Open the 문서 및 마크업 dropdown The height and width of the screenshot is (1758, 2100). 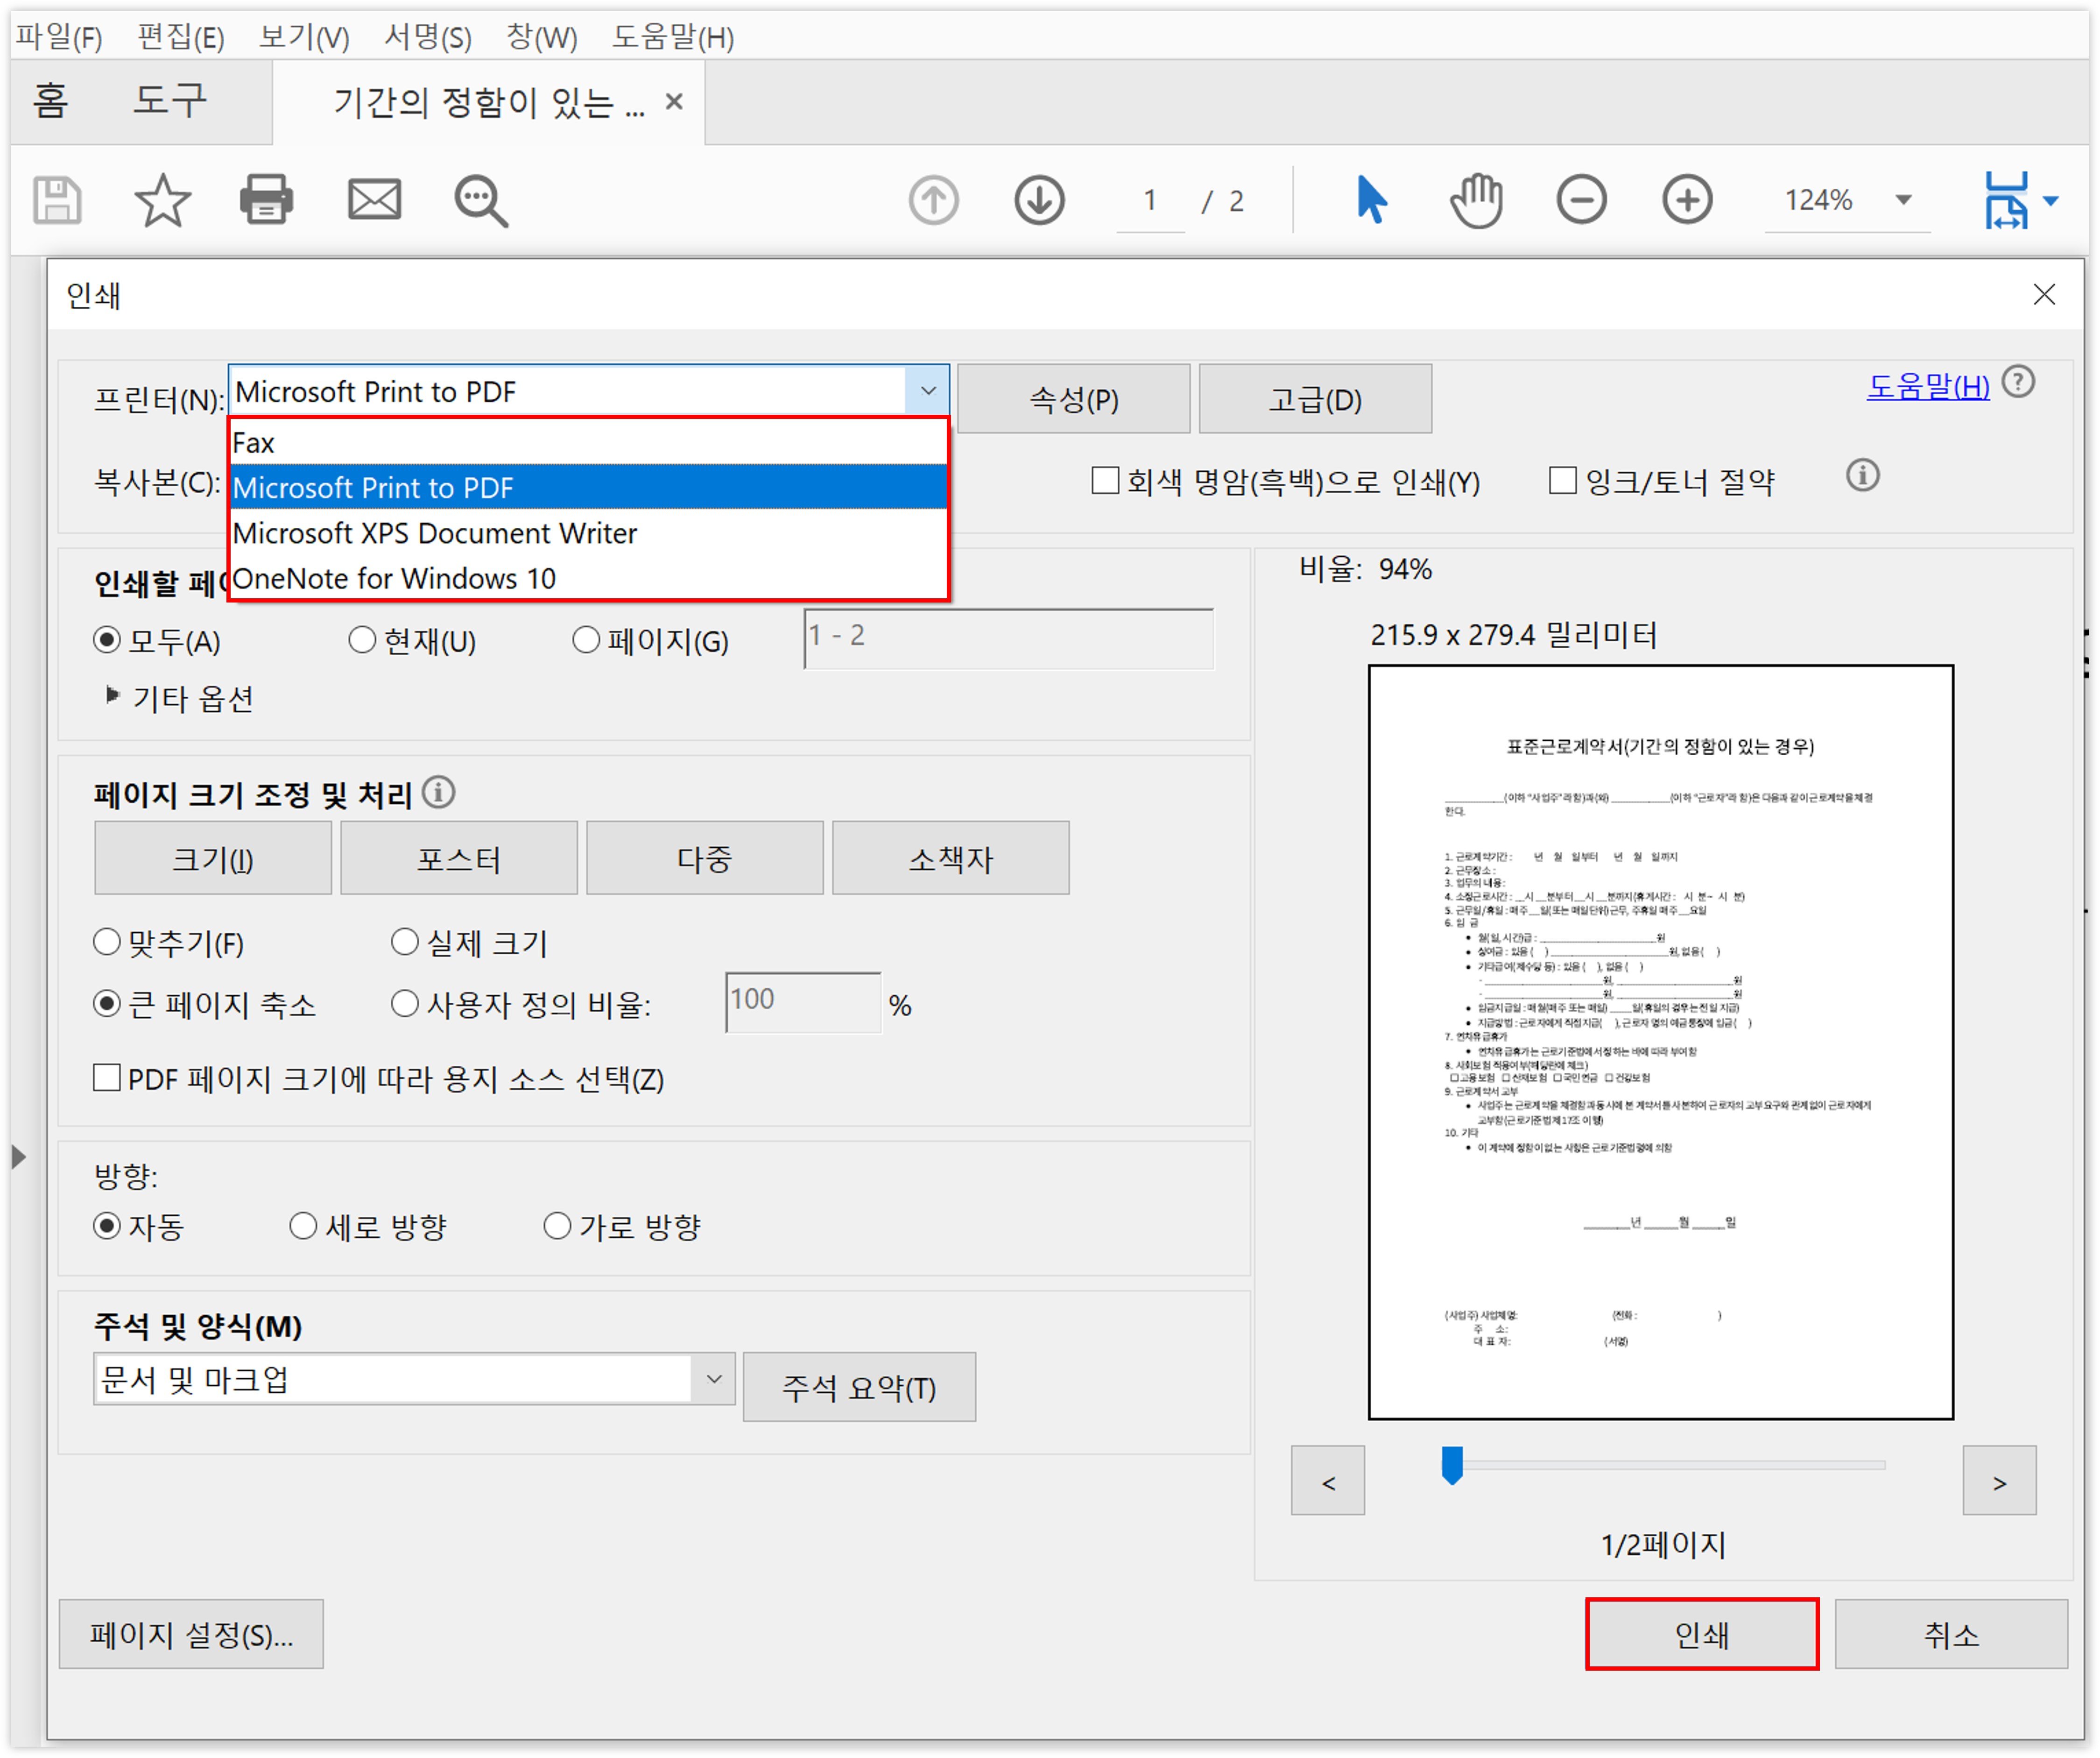713,1380
